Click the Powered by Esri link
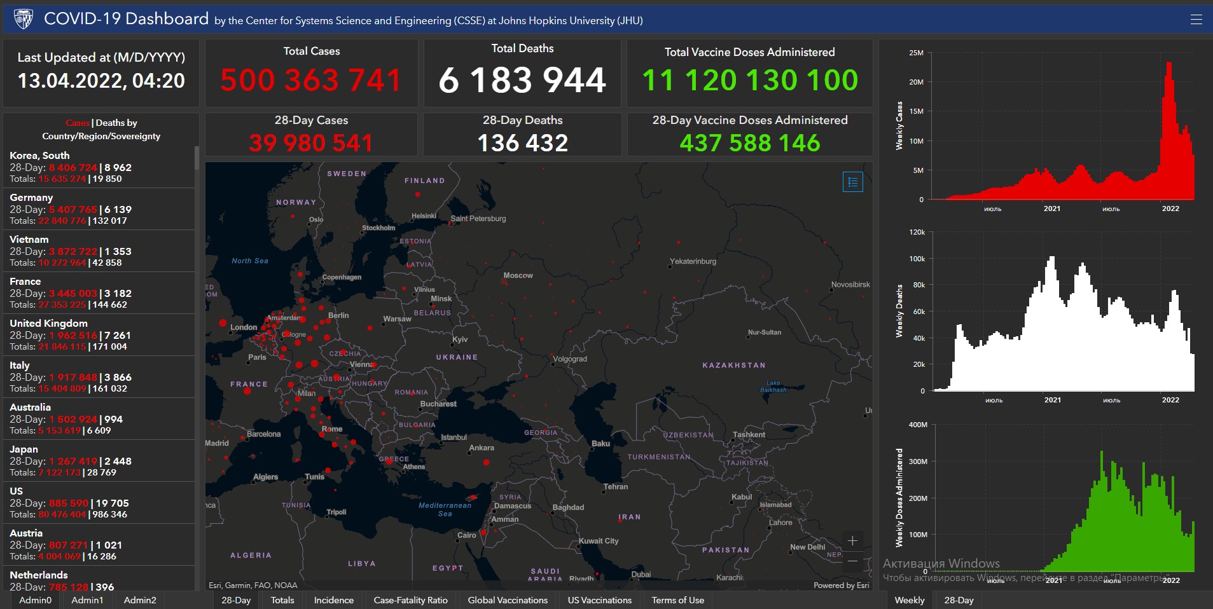 tap(841, 585)
